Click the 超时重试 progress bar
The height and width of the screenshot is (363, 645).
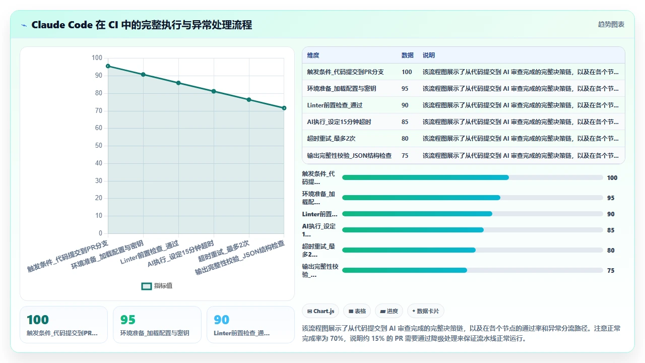[x=473, y=250]
